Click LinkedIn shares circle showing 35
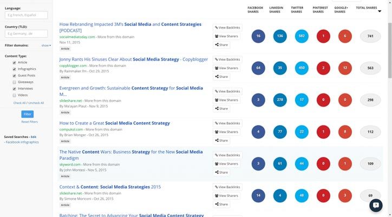This screenshot has width=392, height=217. tap(280, 68)
